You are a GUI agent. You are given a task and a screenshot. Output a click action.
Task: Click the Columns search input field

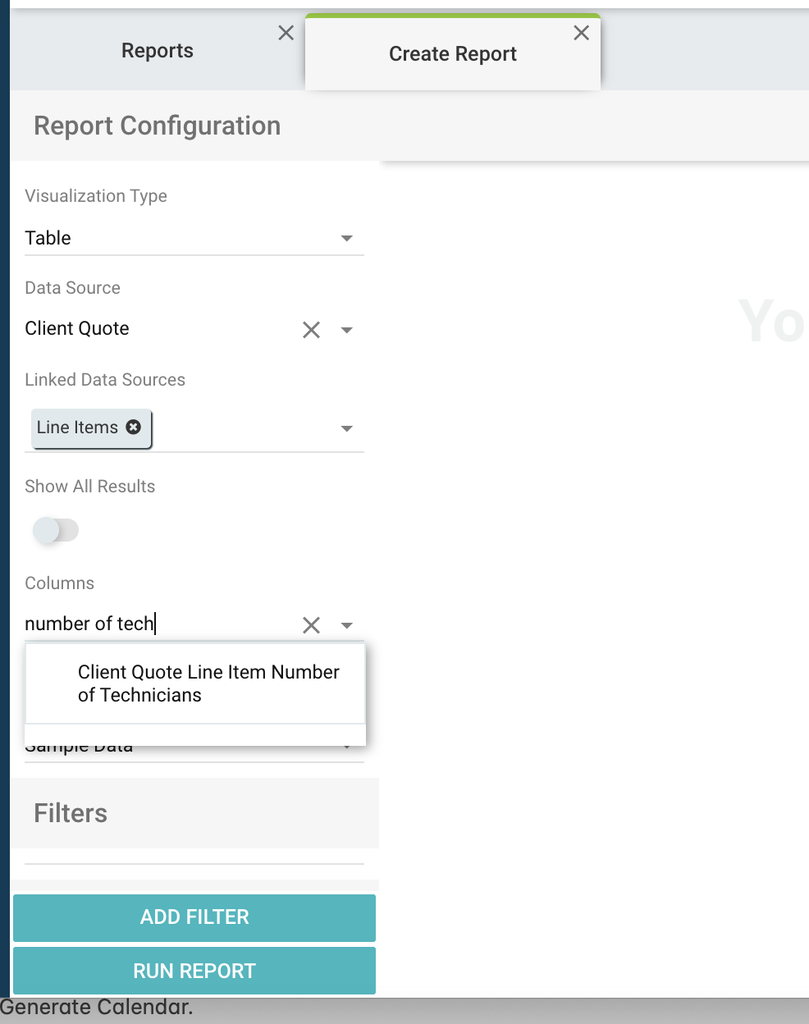pyautogui.click(x=156, y=624)
